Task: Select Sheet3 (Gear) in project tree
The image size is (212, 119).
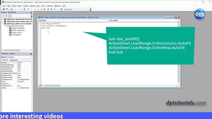Action: click(x=17, y=32)
